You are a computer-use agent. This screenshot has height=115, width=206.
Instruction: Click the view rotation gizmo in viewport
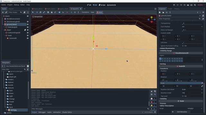152,19
